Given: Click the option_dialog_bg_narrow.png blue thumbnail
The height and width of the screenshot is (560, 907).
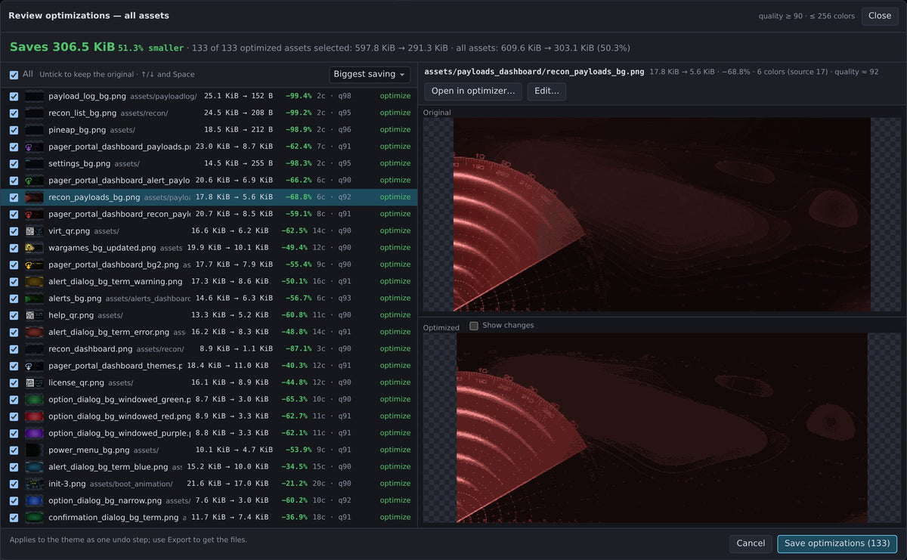Looking at the screenshot, I should pos(34,500).
